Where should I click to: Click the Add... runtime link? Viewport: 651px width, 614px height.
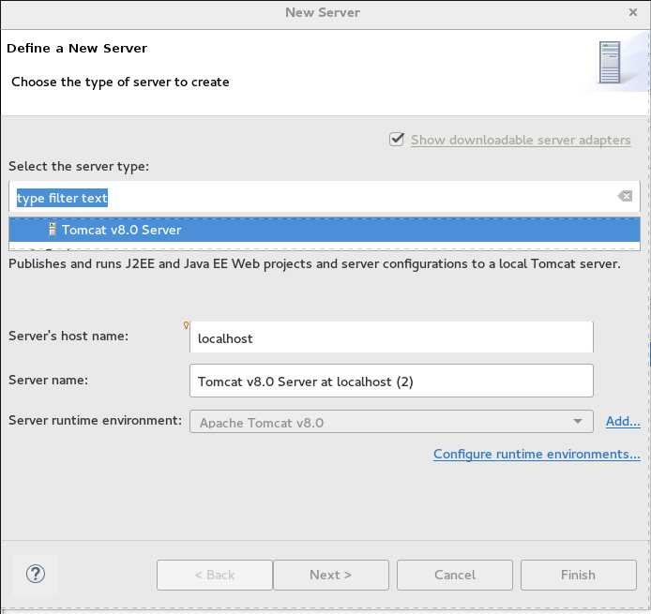point(623,421)
